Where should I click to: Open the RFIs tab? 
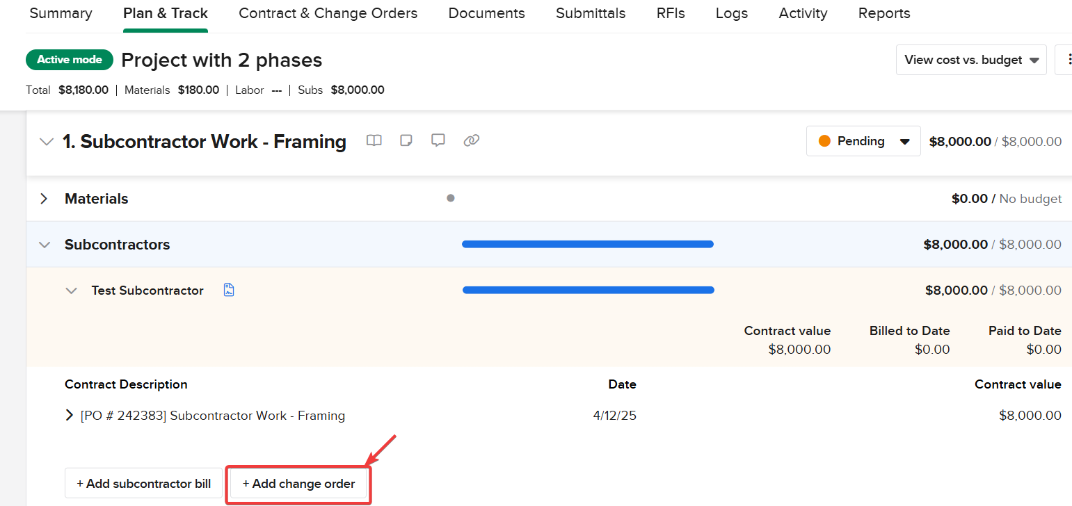[x=671, y=13]
